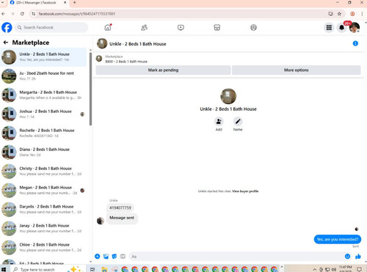
Task: Click the Windows taskbar search box
Action: (x=48, y=269)
